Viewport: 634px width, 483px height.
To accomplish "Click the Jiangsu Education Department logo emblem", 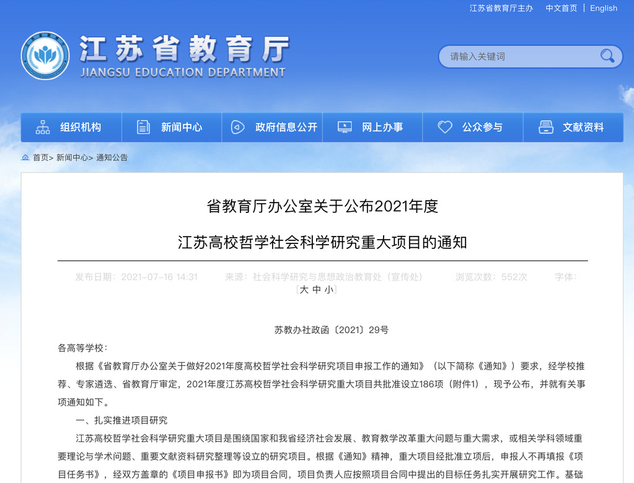I will (x=45, y=56).
